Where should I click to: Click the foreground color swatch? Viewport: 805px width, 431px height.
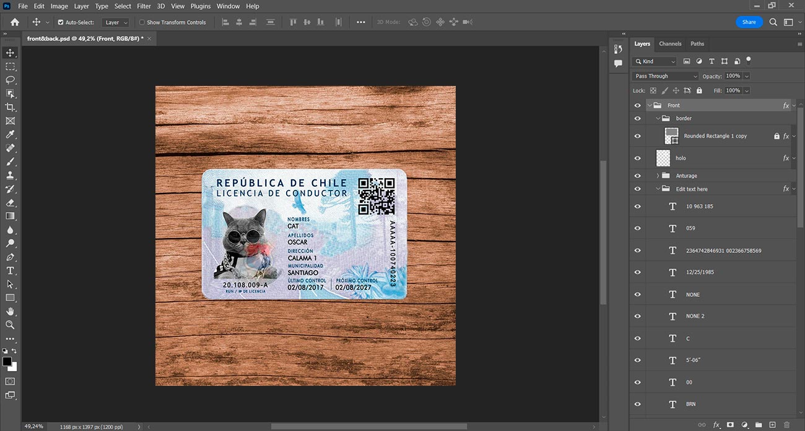click(7, 361)
